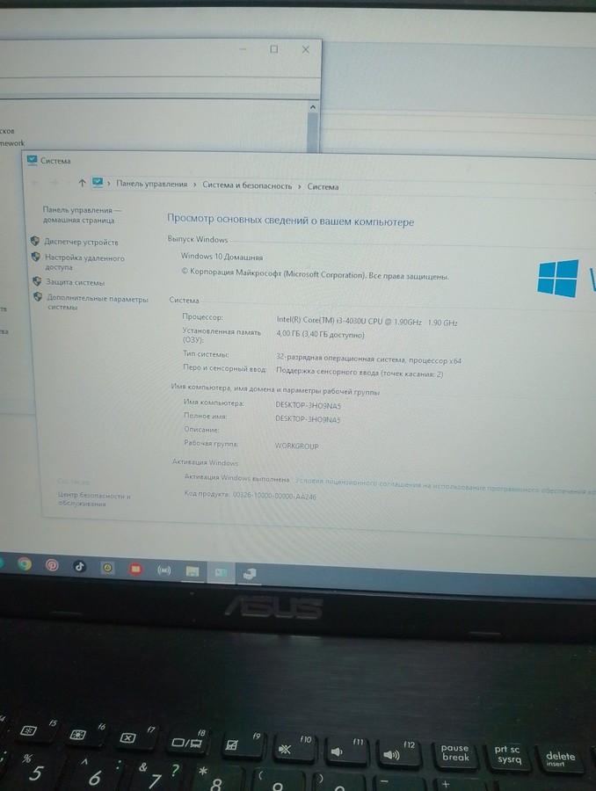The image size is (596, 791).
Task: Open Защита системы link
Action: point(76,282)
